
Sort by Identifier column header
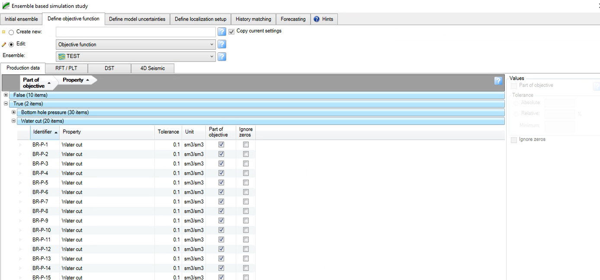[x=43, y=132]
